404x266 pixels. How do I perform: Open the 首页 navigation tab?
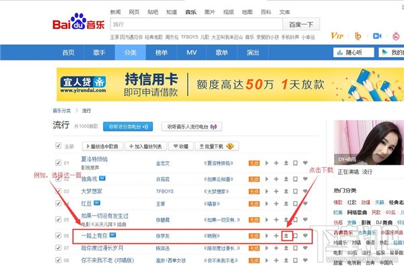(68, 52)
